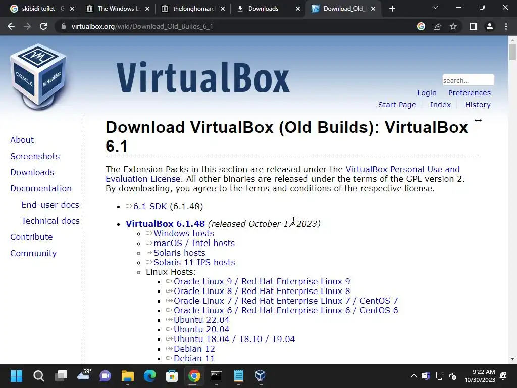The height and width of the screenshot is (388, 517).
Task: Open Screenshots in the sidebar
Action: pos(35,156)
